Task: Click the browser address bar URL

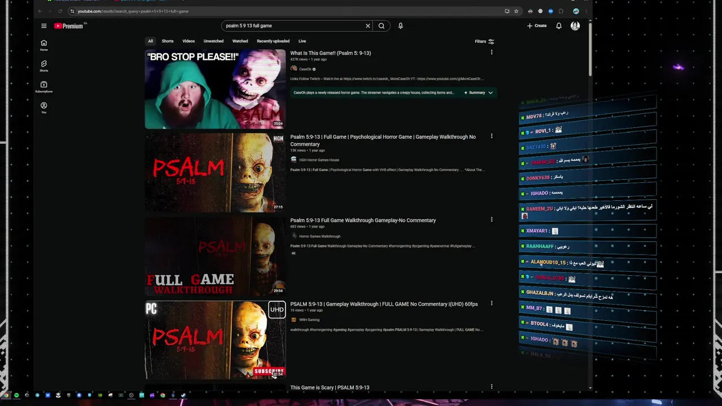Action: [133, 11]
